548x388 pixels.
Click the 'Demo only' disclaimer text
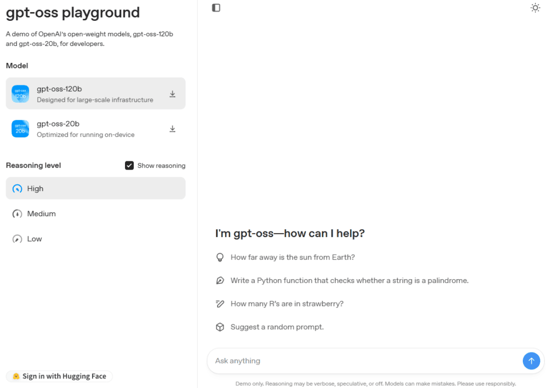pyautogui.click(x=375, y=384)
